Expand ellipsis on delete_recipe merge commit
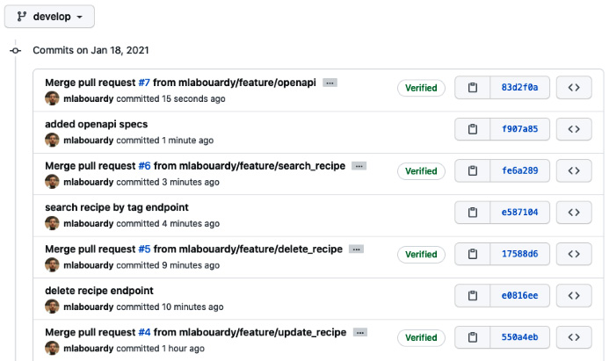This screenshot has height=361, width=609. [x=356, y=249]
